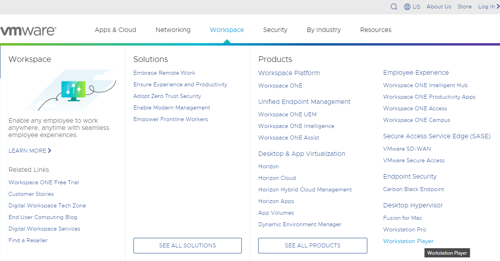This screenshot has width=500, height=261.
Task: Open the search magnifier icon
Action: 394,7
